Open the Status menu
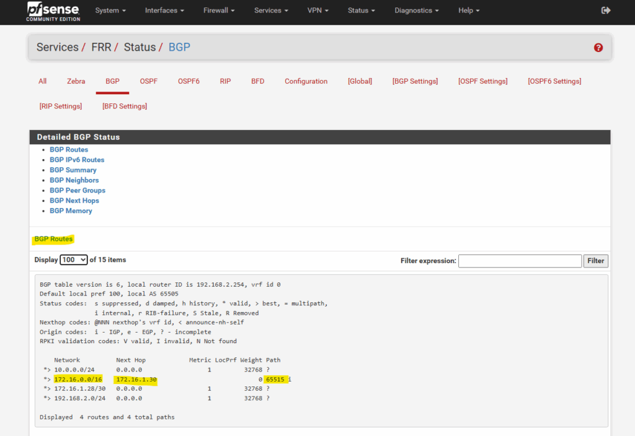635x436 pixels. [x=362, y=11]
